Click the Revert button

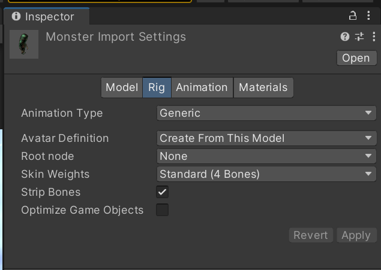[x=311, y=235]
